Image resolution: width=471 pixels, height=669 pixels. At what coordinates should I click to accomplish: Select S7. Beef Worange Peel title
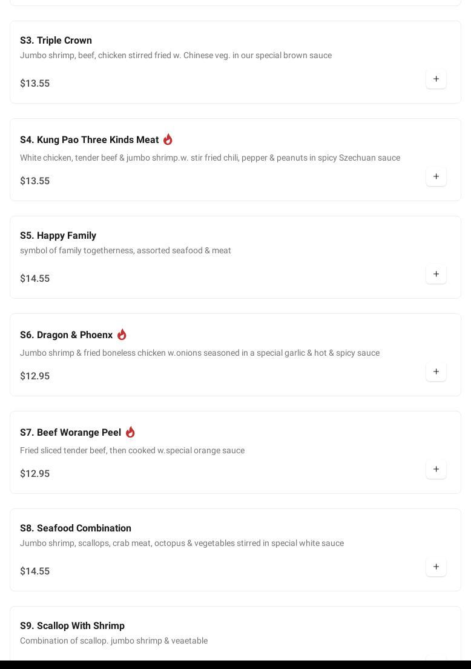70,433
